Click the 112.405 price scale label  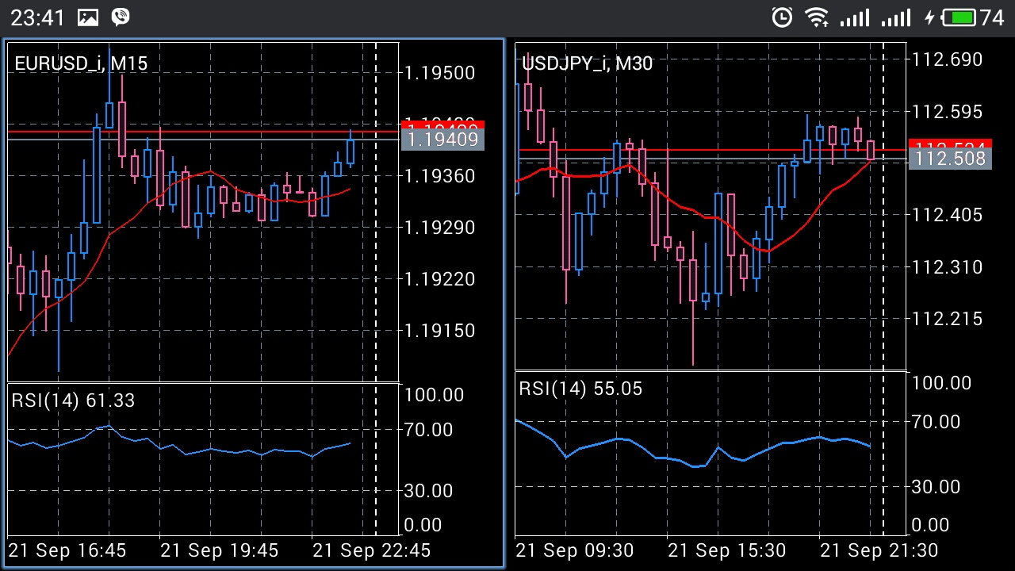coord(948,215)
